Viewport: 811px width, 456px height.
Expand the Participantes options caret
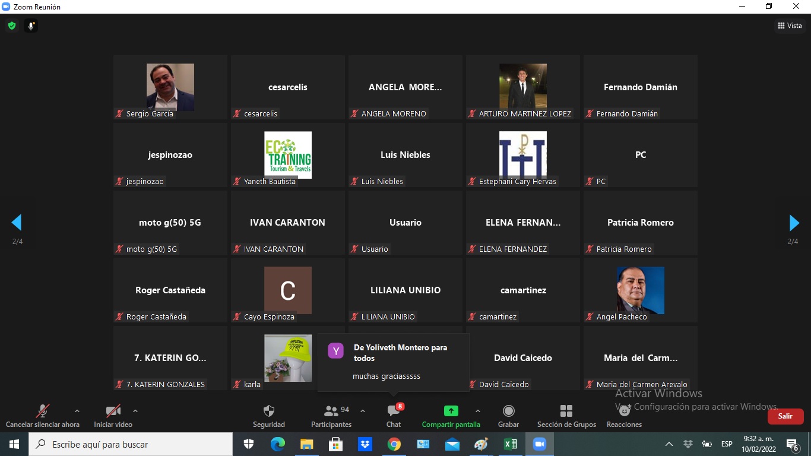click(363, 411)
